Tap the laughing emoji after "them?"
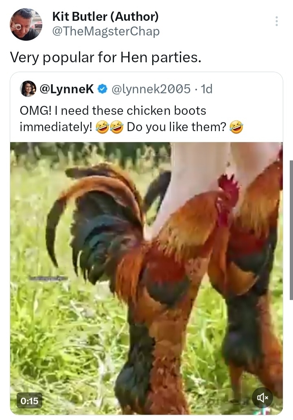This screenshot has height=420, width=293. click(x=236, y=127)
